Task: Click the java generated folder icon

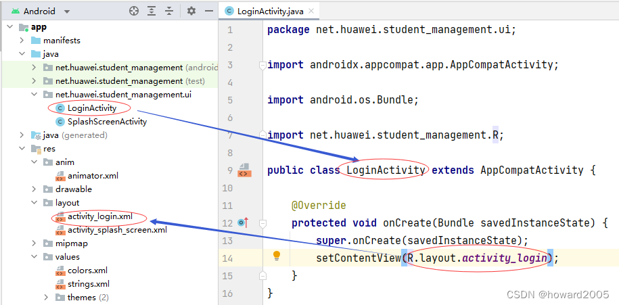Action: pos(36,135)
